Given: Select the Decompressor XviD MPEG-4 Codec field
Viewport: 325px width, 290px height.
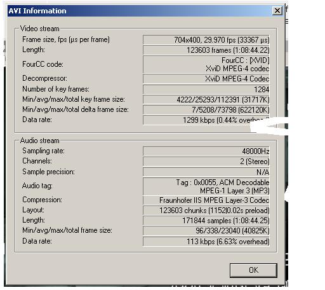Looking at the screenshot, I should 206,79.
